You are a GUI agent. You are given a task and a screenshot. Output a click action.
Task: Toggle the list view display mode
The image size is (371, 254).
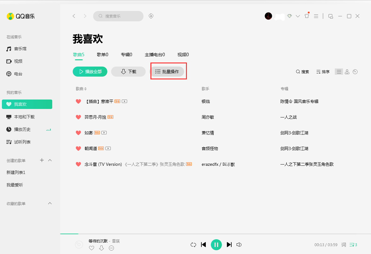point(339,72)
